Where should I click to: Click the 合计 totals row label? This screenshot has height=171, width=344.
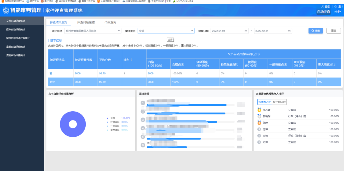point(52,82)
